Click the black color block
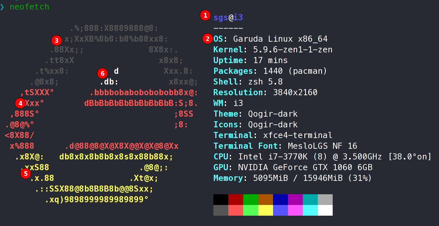 pos(221,200)
